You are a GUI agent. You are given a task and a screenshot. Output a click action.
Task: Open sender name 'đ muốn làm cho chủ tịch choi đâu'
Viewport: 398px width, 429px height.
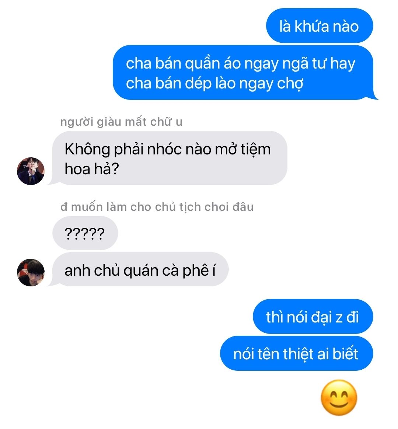157,207
